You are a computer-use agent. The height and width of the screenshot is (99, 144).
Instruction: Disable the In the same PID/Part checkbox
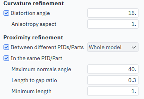pyautogui.click(x=6, y=58)
